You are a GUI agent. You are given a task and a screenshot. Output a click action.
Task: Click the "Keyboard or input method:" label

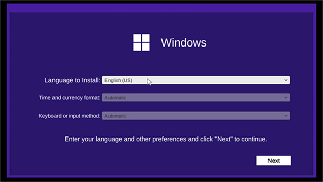(70, 116)
